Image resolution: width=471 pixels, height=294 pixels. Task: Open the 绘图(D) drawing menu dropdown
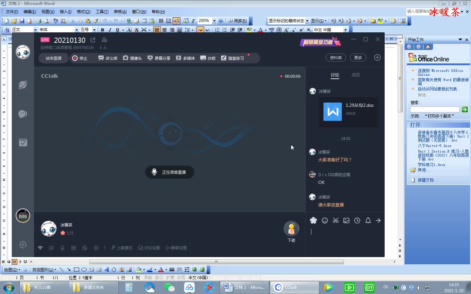(x=12, y=269)
